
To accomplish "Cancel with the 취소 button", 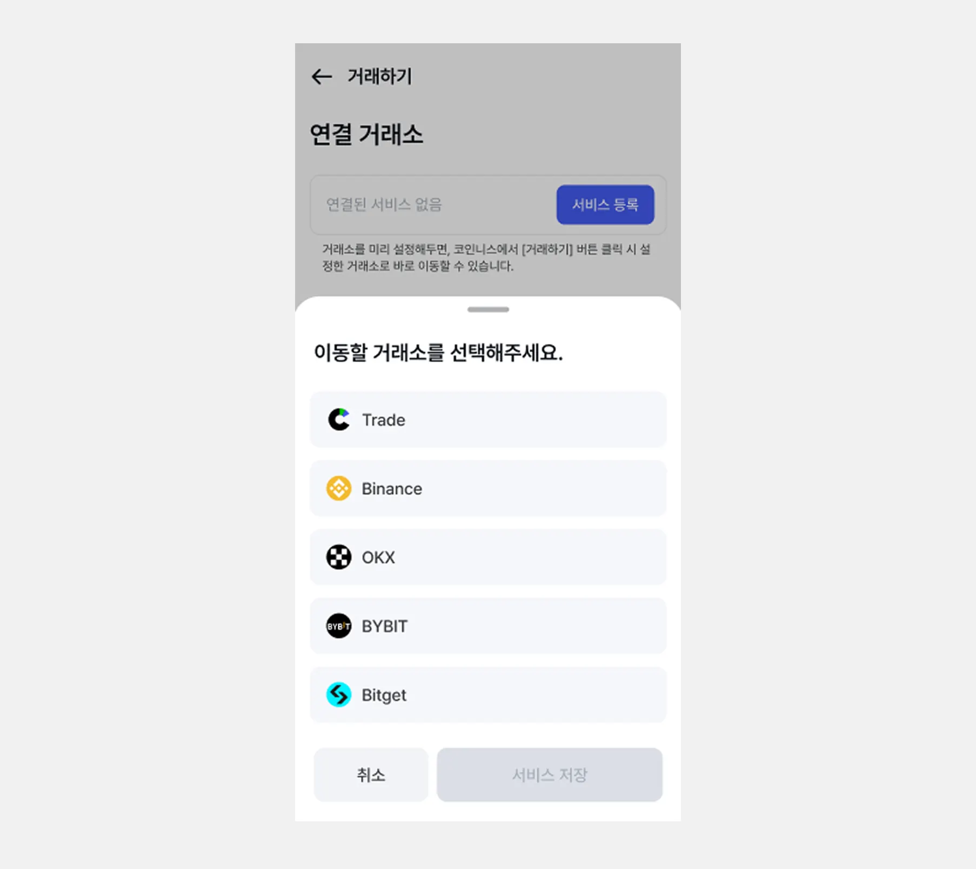I will click(371, 775).
